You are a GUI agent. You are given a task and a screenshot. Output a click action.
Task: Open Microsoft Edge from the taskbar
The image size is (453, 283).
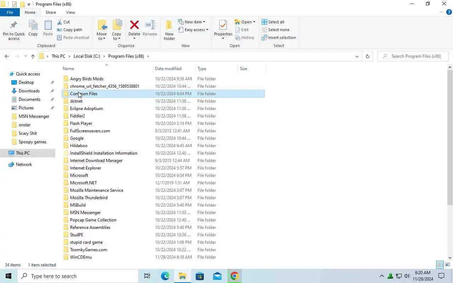click(x=165, y=276)
